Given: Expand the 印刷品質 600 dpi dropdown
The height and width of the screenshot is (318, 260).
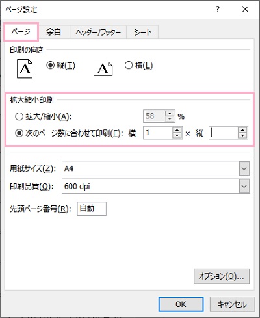Looking at the screenshot, I should tap(244, 186).
